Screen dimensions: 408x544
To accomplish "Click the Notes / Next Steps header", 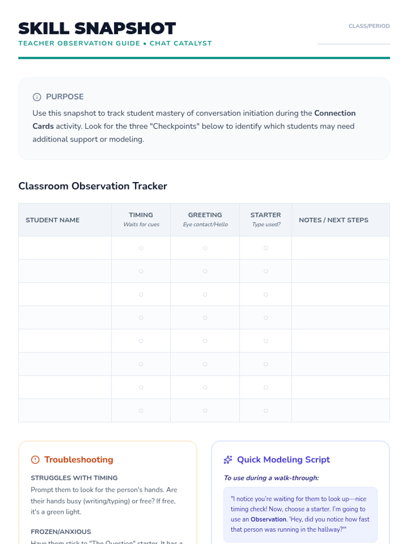I will [334, 220].
